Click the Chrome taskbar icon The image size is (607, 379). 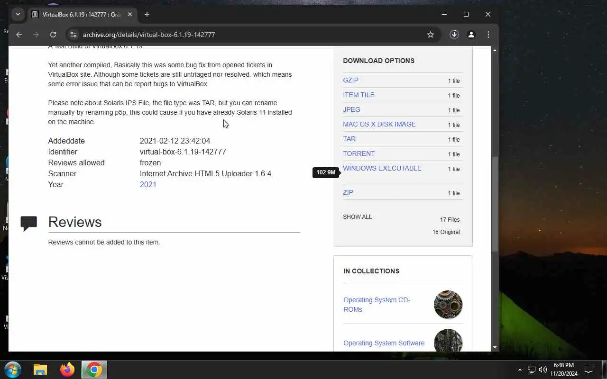tap(94, 370)
